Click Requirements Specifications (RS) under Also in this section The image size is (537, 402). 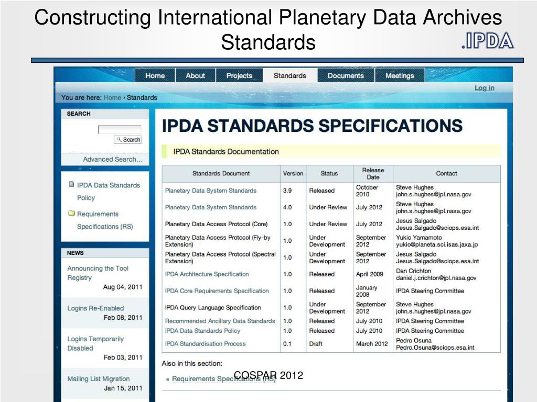(224, 379)
